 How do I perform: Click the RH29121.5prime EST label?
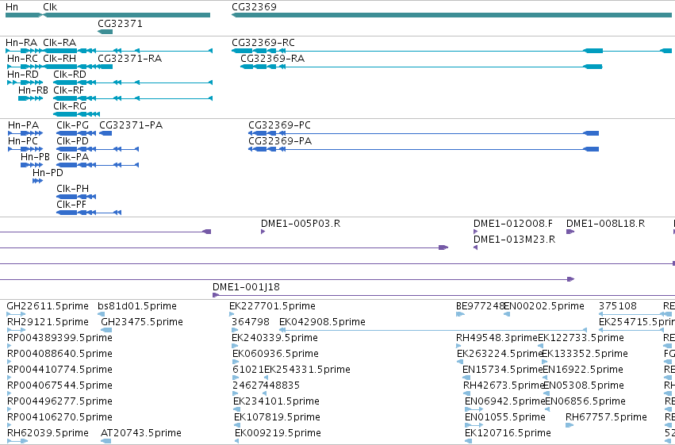point(48,322)
